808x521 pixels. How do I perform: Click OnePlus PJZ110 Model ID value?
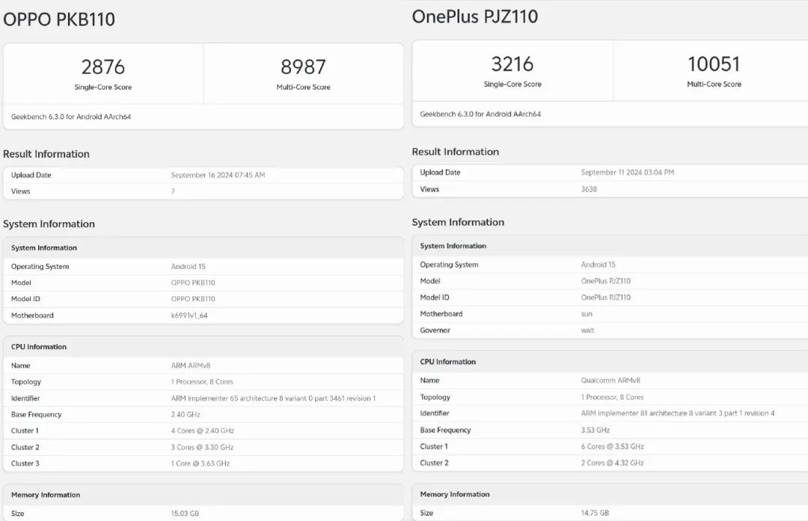tap(605, 297)
